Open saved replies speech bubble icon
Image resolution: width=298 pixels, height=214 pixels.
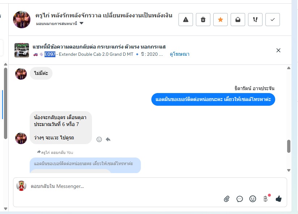click(240, 199)
